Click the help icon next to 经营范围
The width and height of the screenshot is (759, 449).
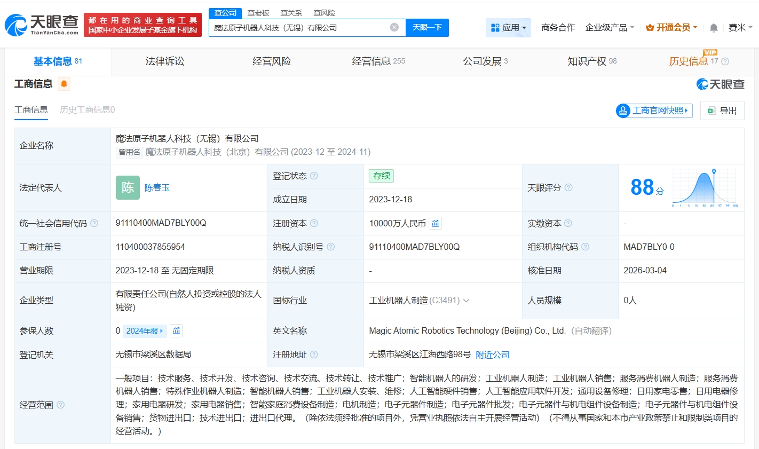(x=61, y=405)
